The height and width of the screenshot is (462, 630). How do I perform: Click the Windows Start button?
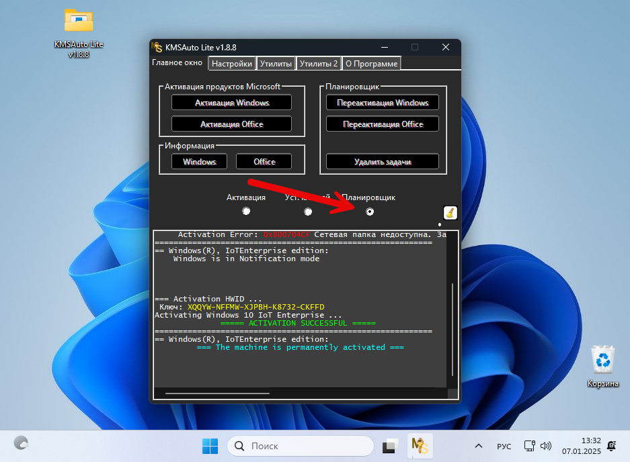coord(210,446)
